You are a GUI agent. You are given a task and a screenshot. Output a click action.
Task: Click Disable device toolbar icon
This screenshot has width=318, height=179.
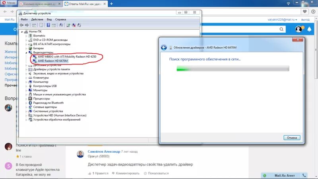(79, 25)
